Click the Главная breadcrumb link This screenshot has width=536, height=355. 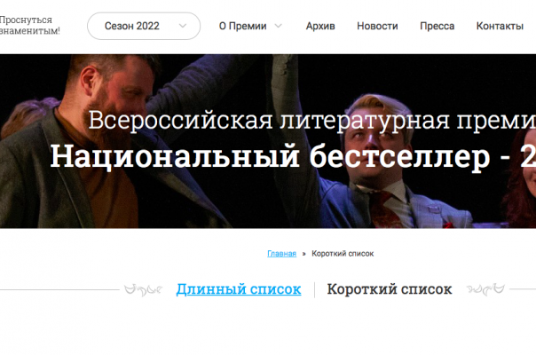(281, 254)
